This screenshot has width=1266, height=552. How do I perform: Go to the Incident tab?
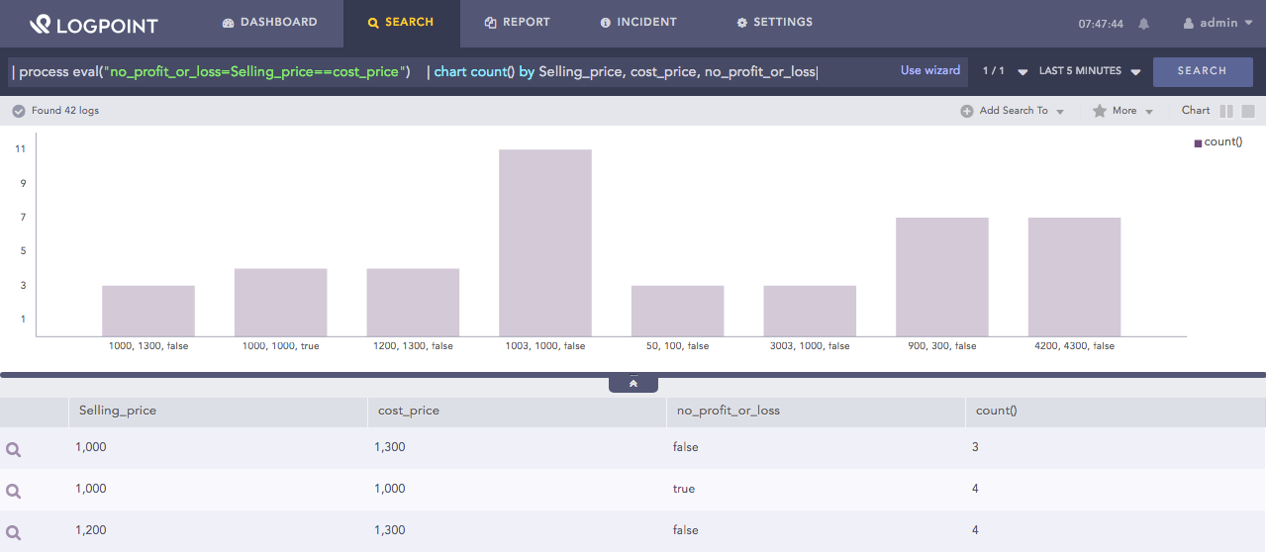click(638, 22)
